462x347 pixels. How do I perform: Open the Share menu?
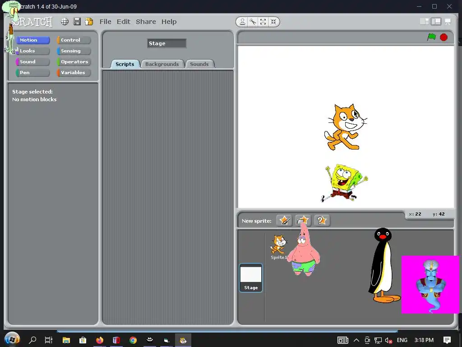pos(146,22)
